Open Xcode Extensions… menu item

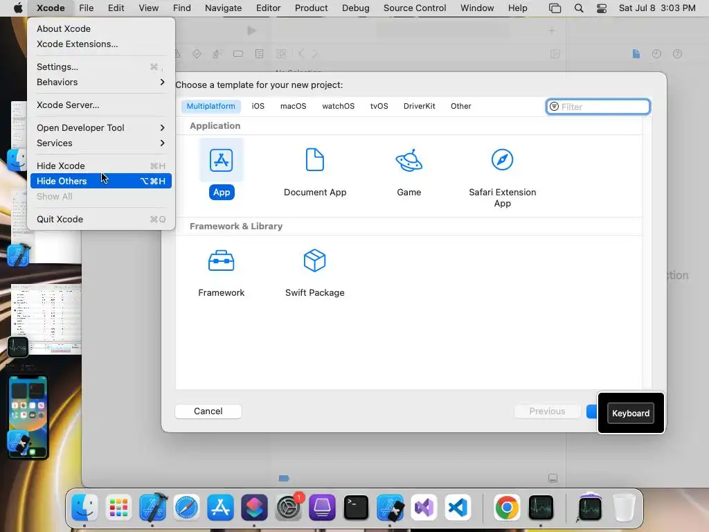click(101, 44)
